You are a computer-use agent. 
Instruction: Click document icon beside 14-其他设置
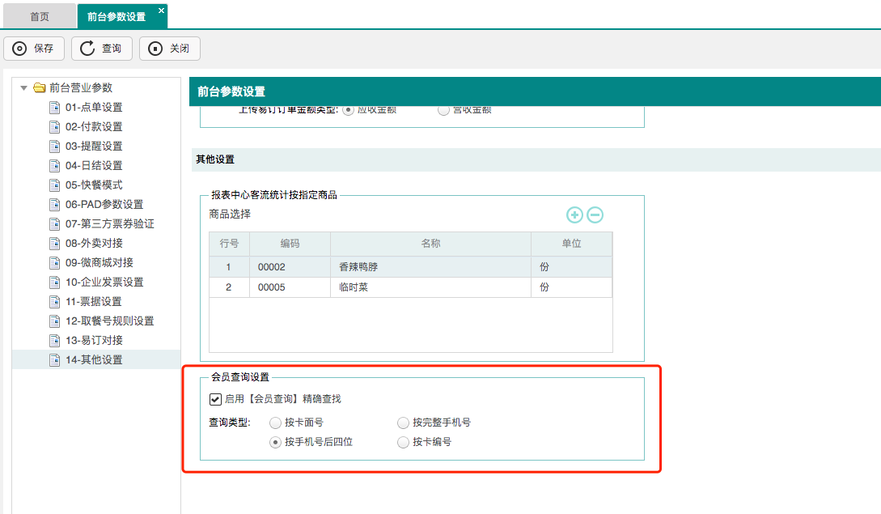coord(54,359)
